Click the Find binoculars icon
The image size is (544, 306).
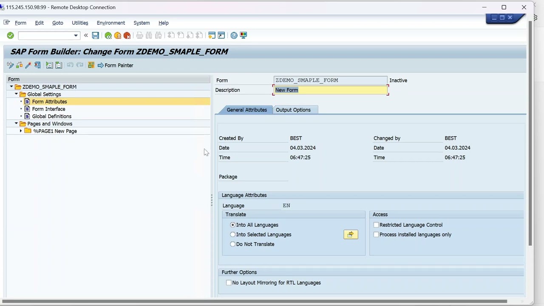[x=149, y=36]
